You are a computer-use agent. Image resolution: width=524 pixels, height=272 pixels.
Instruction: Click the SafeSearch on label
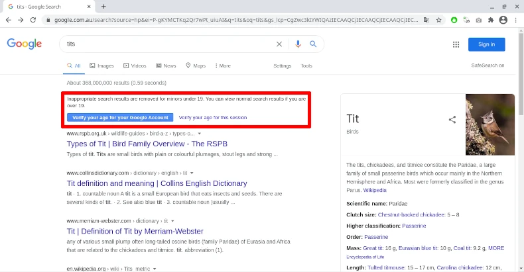tap(488, 66)
